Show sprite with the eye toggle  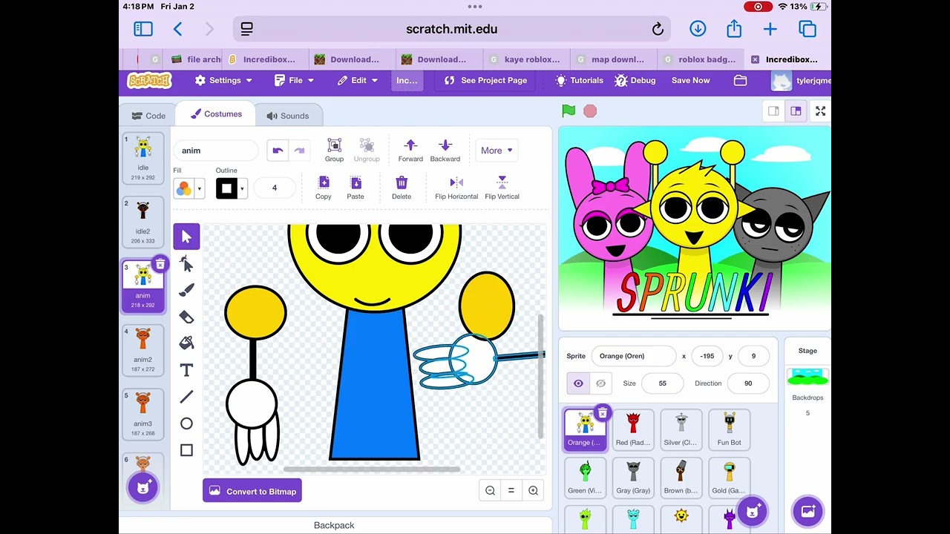click(578, 383)
